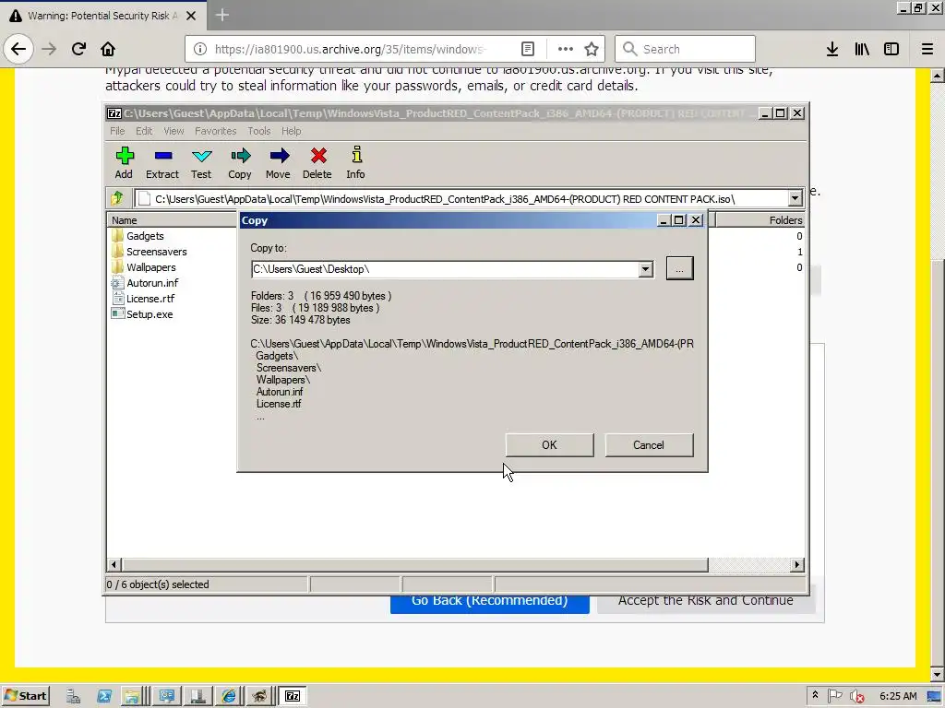The image size is (945, 708).
Task: Open the File menu in 7-Zip
Action: [x=117, y=131]
